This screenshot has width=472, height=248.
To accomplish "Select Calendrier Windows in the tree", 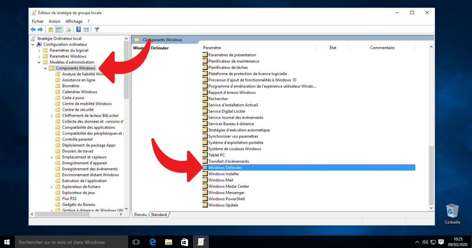I will tap(79, 92).
